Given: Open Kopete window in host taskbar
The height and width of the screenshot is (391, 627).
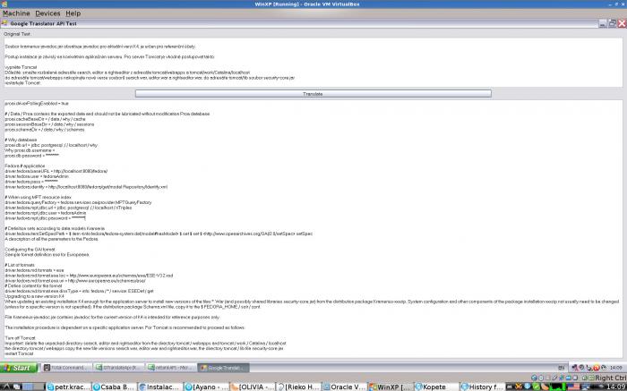Looking at the screenshot, I should 436,387.
